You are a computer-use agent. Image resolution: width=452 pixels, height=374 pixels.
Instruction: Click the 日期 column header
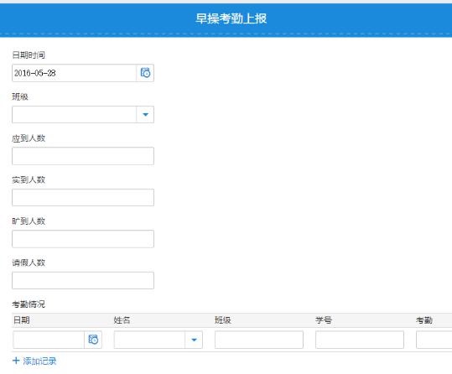pyautogui.click(x=21, y=320)
